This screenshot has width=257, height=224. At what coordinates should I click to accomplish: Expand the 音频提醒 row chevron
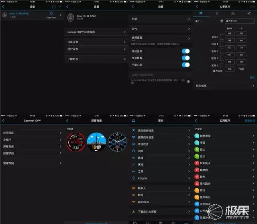click(x=189, y=38)
